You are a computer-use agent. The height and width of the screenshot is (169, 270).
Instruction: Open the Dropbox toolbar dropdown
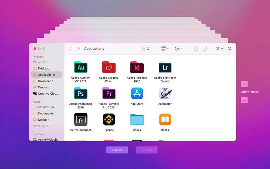pyautogui.click(x=219, y=49)
